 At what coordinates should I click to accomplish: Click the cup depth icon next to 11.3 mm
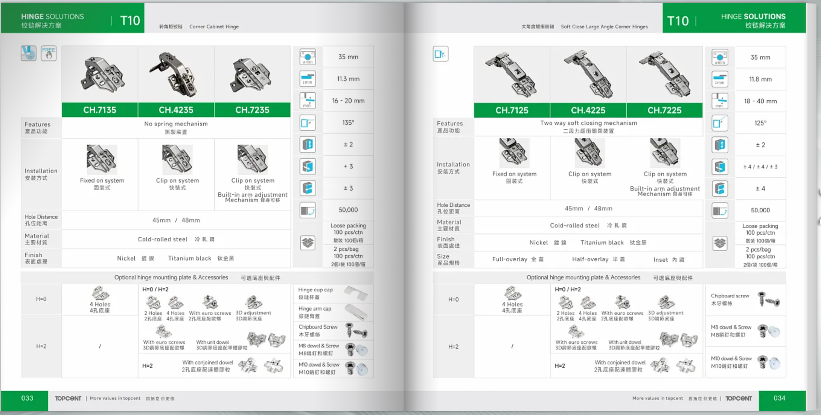point(308,79)
